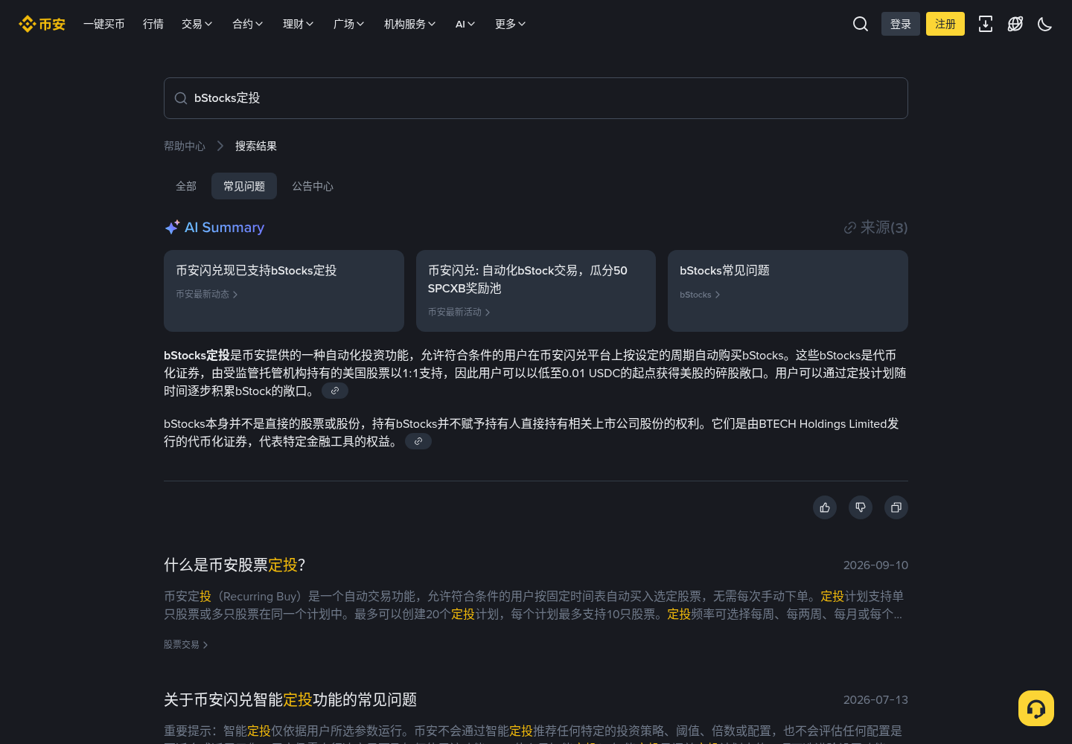The width and height of the screenshot is (1072, 744).
Task: Select the 常见问题 tab
Action: coord(244,186)
